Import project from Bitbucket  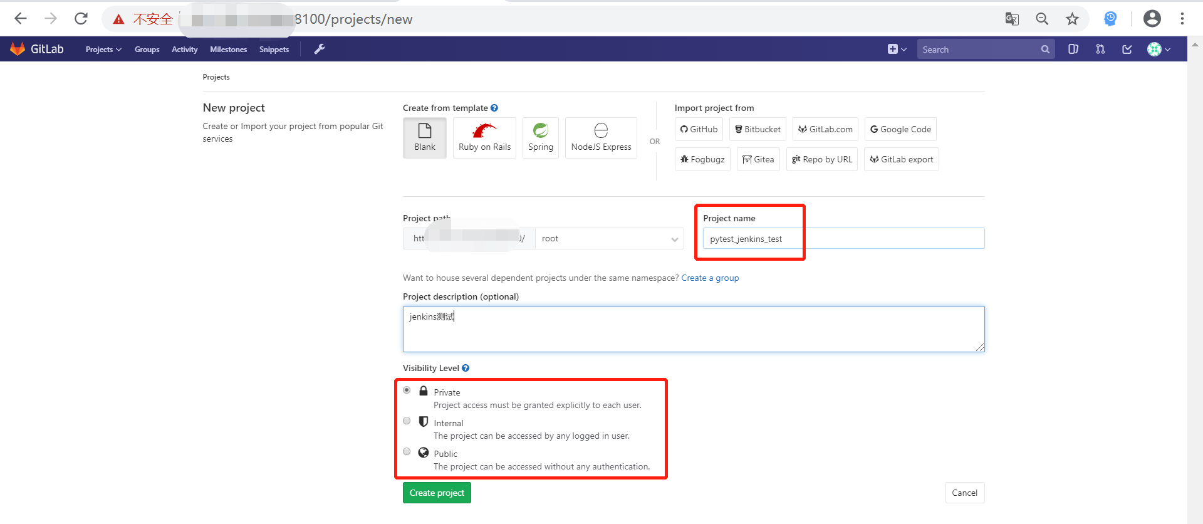coord(758,129)
